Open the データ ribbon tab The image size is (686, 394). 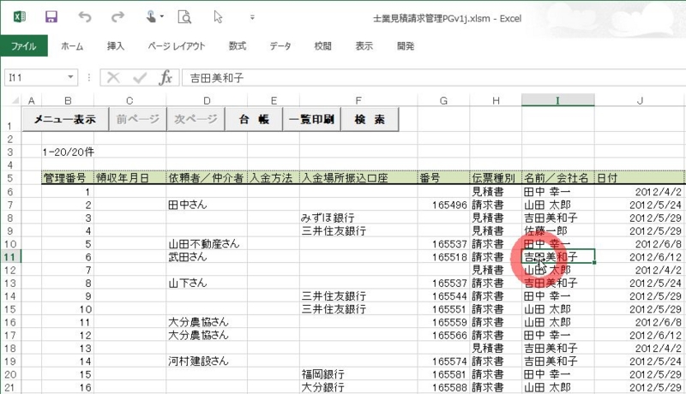[x=280, y=46]
